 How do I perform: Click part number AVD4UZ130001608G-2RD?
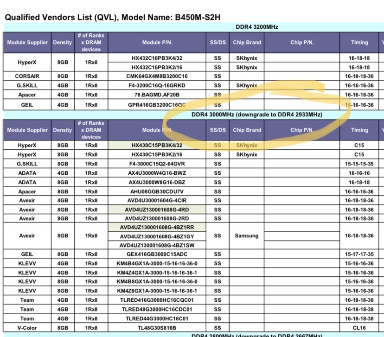coord(157,218)
